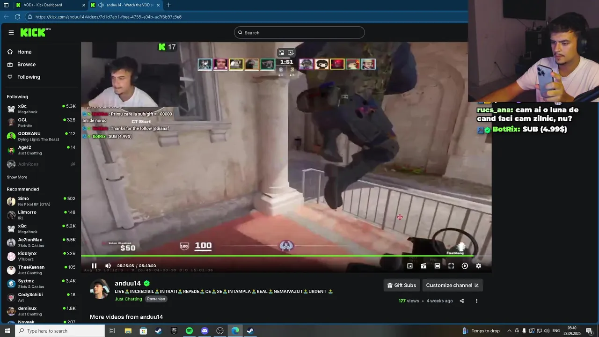Viewport: 599px width, 337px height.
Task: Reload the page
Action: point(17,17)
